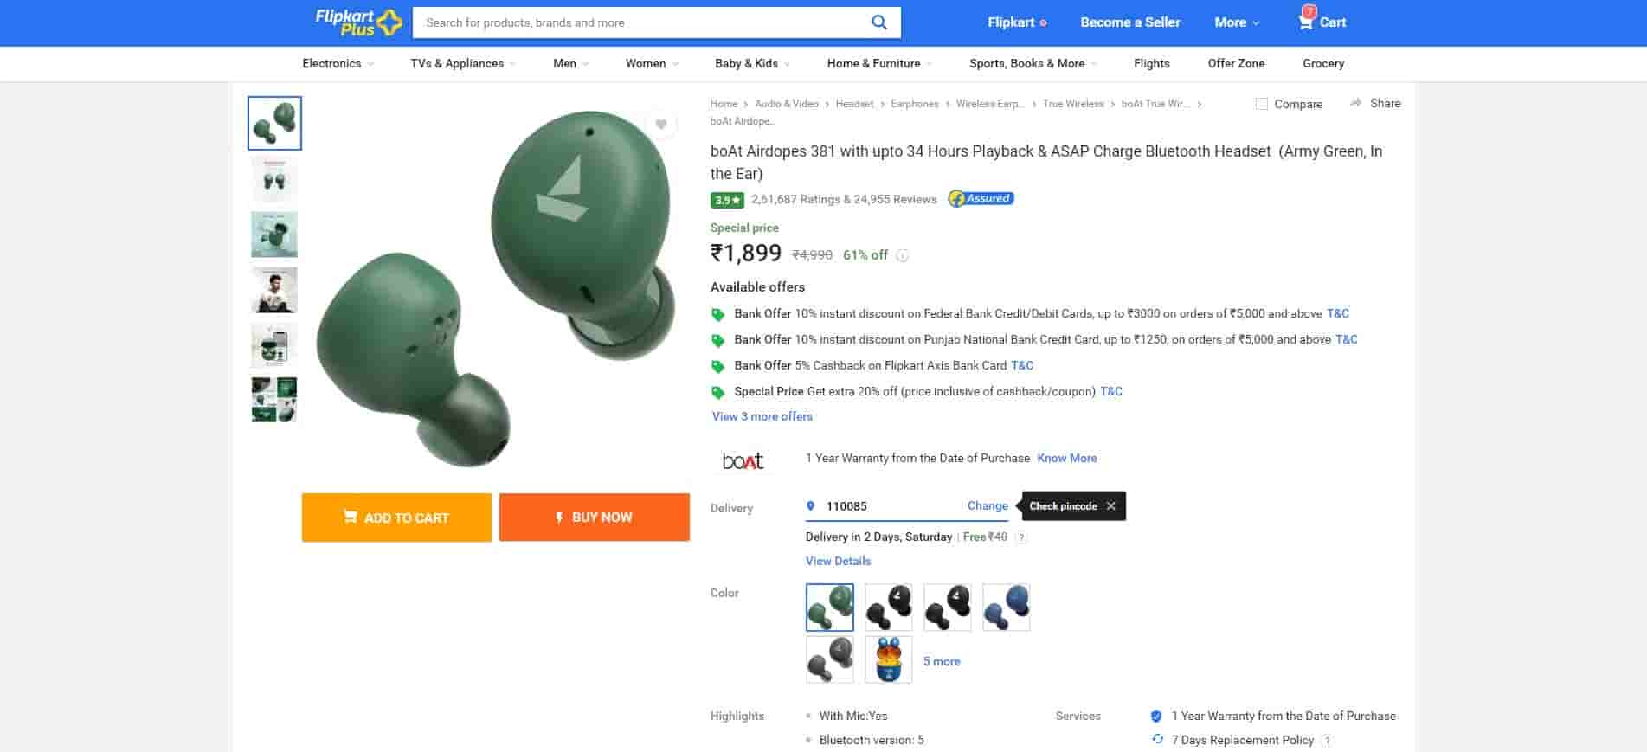
Task: Click the Flipkart Plus logo
Action: 358,22
